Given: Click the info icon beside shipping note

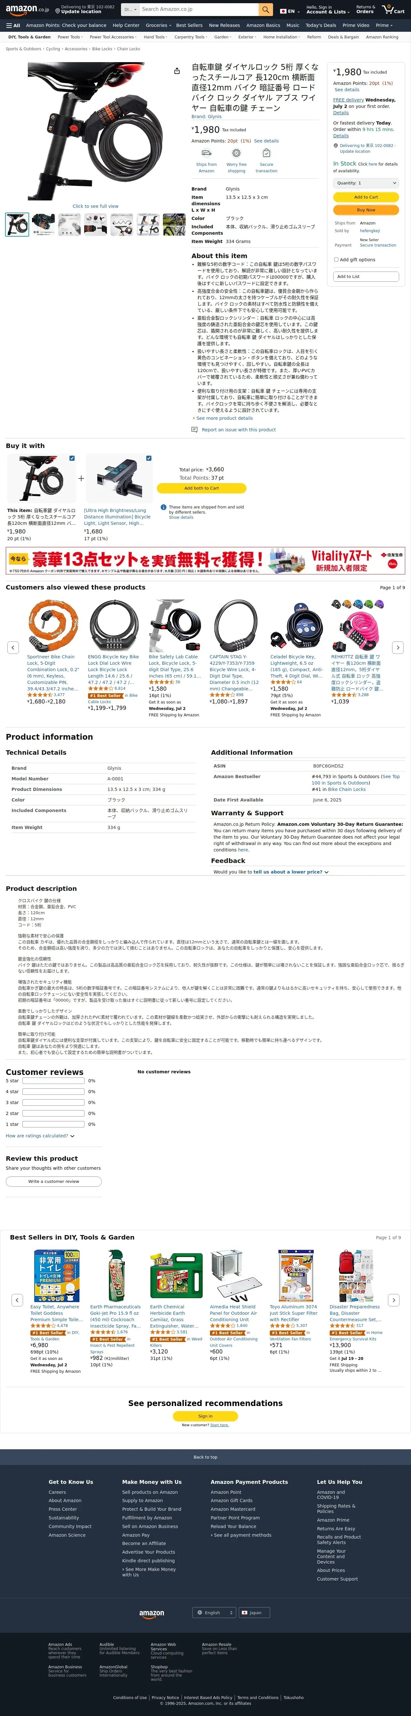Looking at the screenshot, I should point(164,507).
